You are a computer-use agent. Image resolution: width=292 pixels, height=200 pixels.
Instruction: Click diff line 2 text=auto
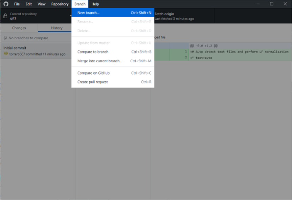(x=201, y=58)
